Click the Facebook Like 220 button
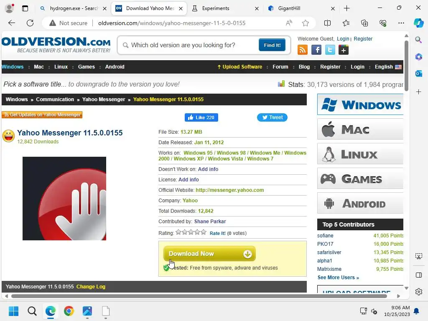This screenshot has width=428, height=321. click(201, 117)
